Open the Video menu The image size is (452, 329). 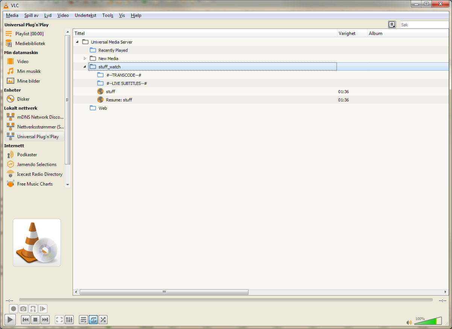pyautogui.click(x=63, y=15)
